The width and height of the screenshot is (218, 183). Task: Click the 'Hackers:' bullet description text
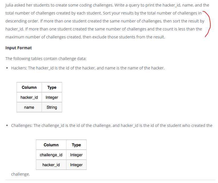pyautogui.click(x=88, y=68)
